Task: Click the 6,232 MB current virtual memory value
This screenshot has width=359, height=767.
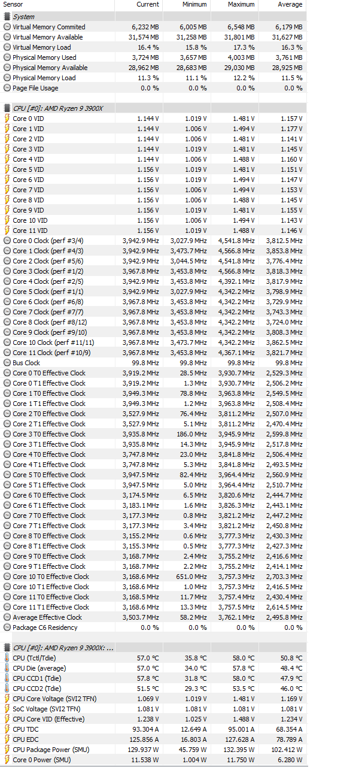Action: (x=146, y=27)
